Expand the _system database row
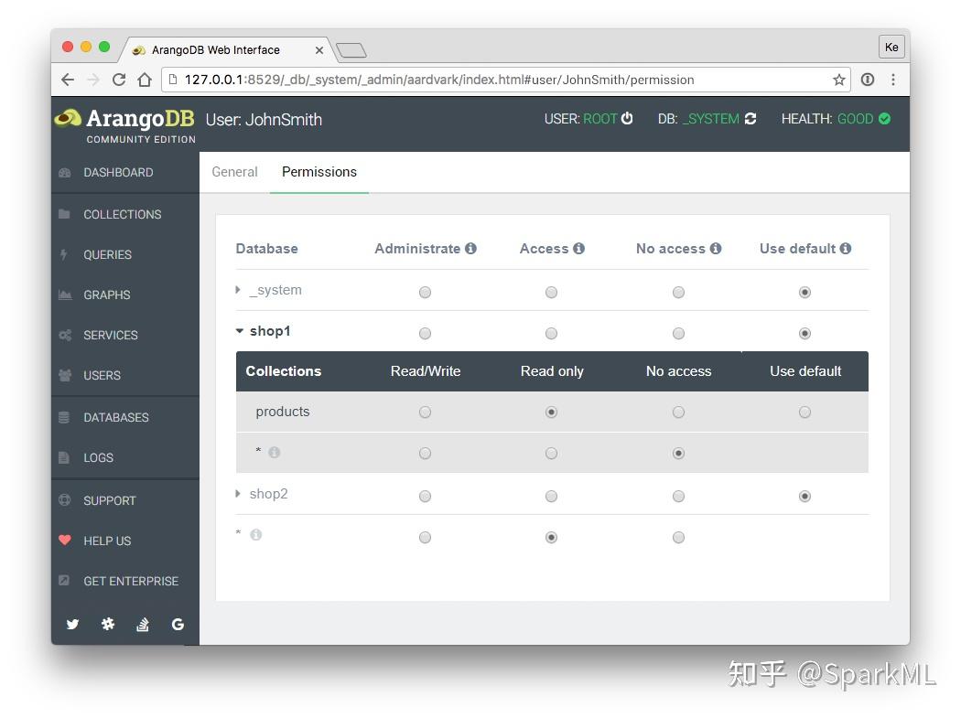The width and height of the screenshot is (961, 718). tap(237, 290)
